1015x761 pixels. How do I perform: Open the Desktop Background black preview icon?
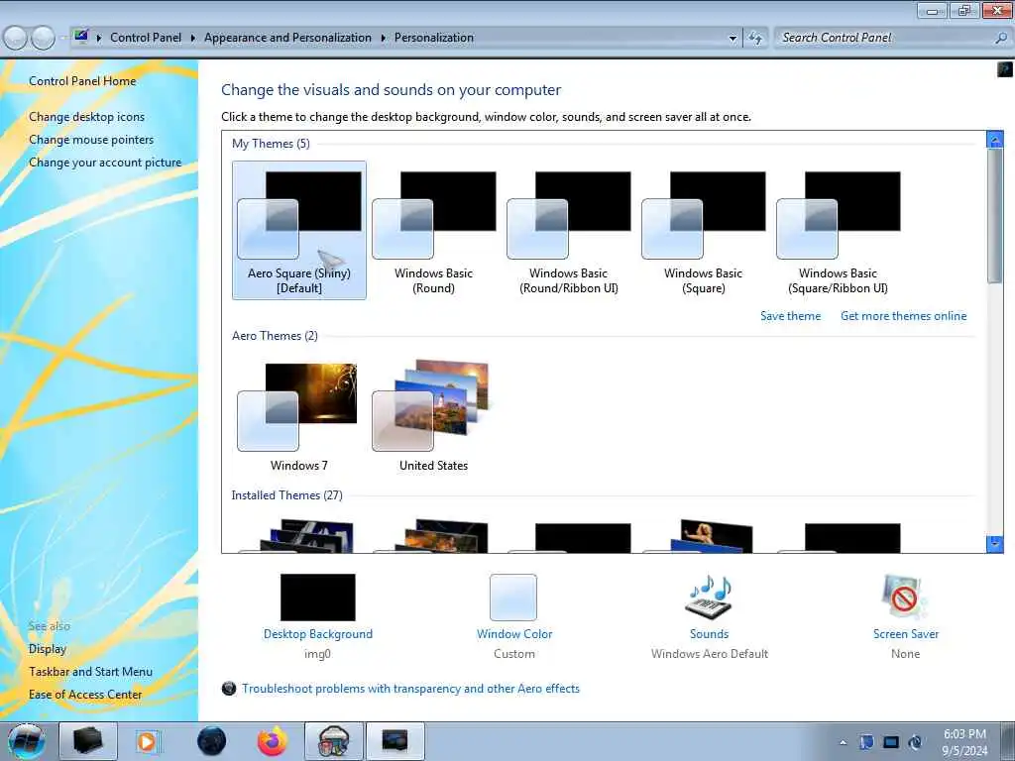[x=318, y=598]
